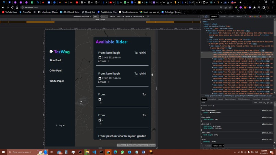Open the No throttling dropdown
The height and width of the screenshot is (155, 276).
tap(139, 16)
